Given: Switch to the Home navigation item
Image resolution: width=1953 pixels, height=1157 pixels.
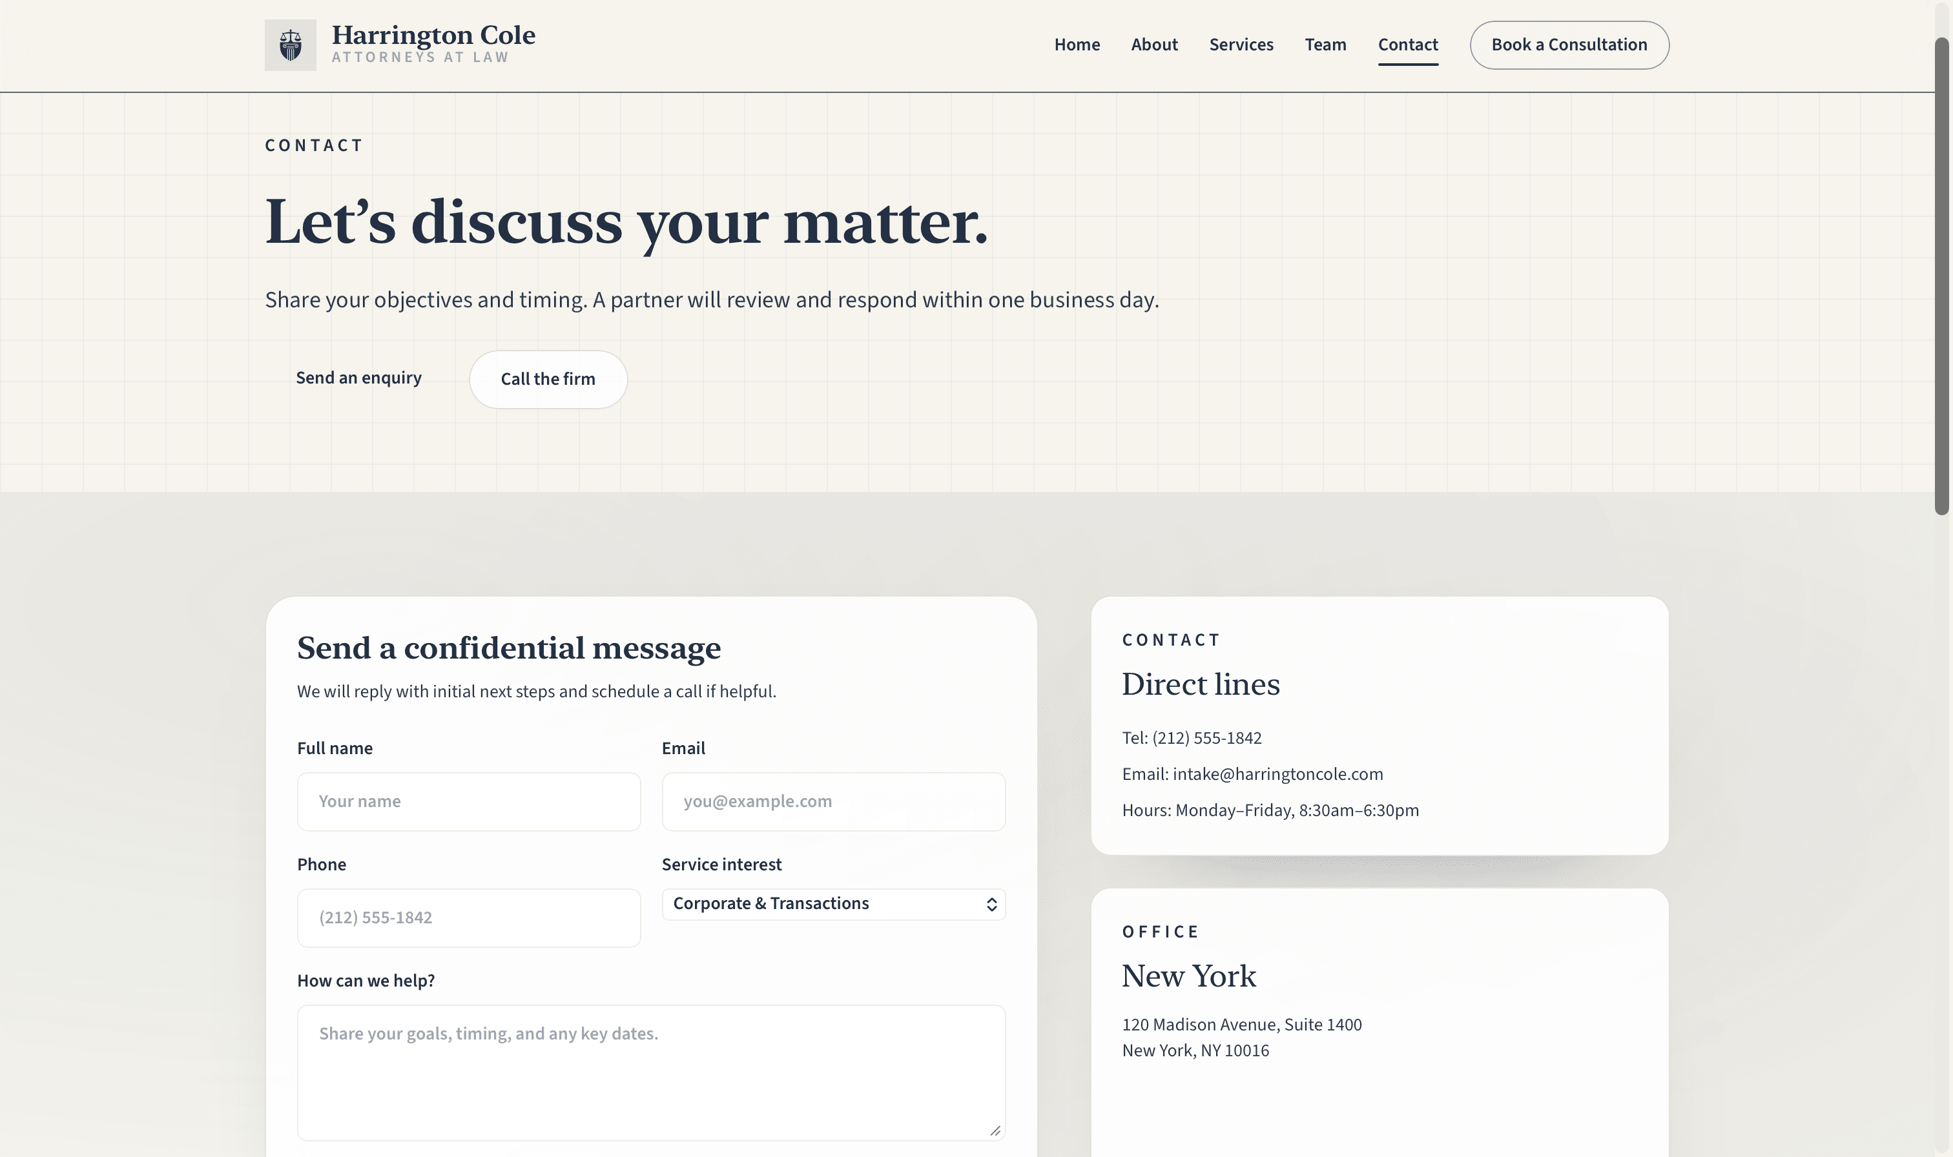Looking at the screenshot, I should [1077, 45].
